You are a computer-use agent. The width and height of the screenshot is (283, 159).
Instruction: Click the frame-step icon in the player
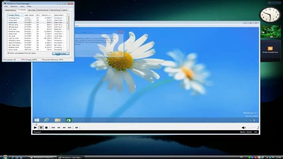(x=76, y=128)
